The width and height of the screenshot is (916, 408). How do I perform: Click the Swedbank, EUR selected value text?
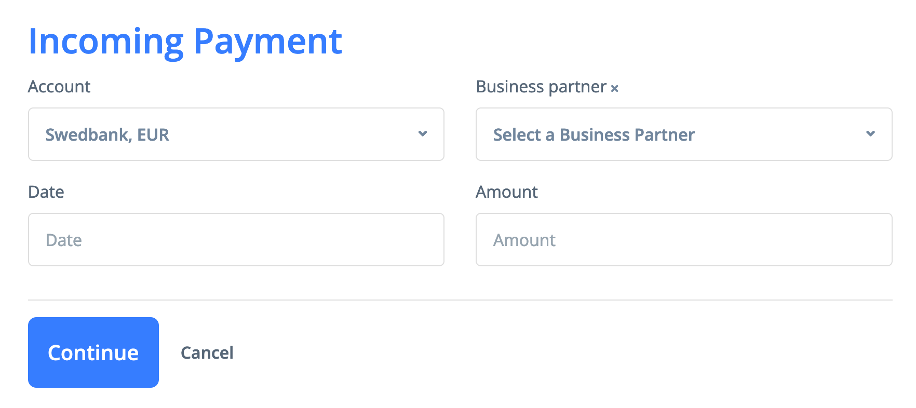pos(107,135)
